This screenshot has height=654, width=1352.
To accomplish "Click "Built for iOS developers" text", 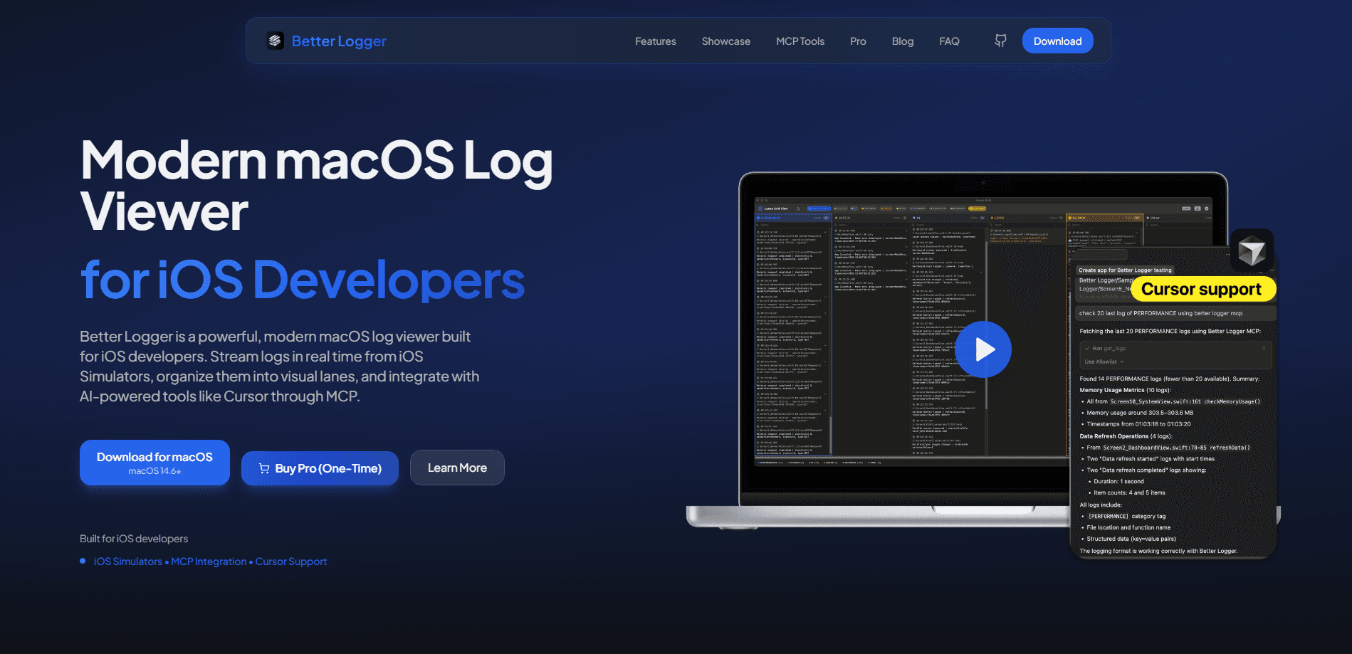I will coord(134,539).
